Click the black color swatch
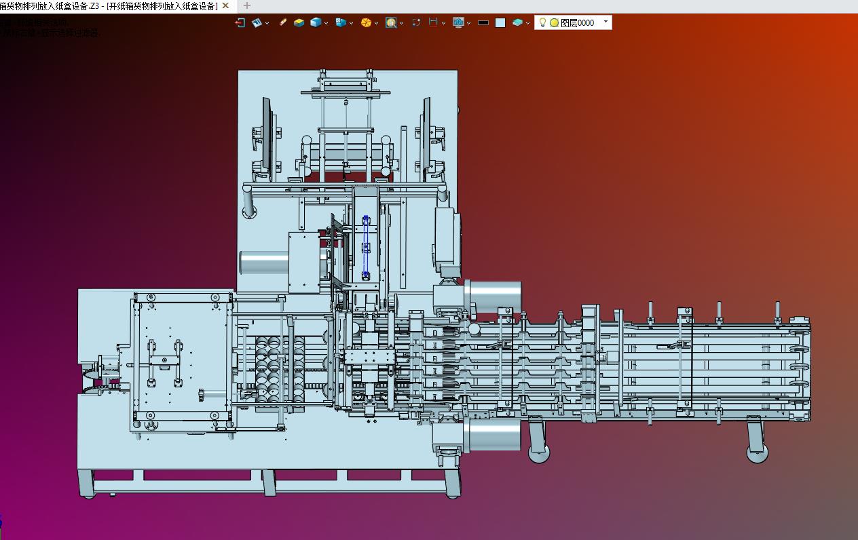The width and height of the screenshot is (858, 540). click(x=483, y=22)
